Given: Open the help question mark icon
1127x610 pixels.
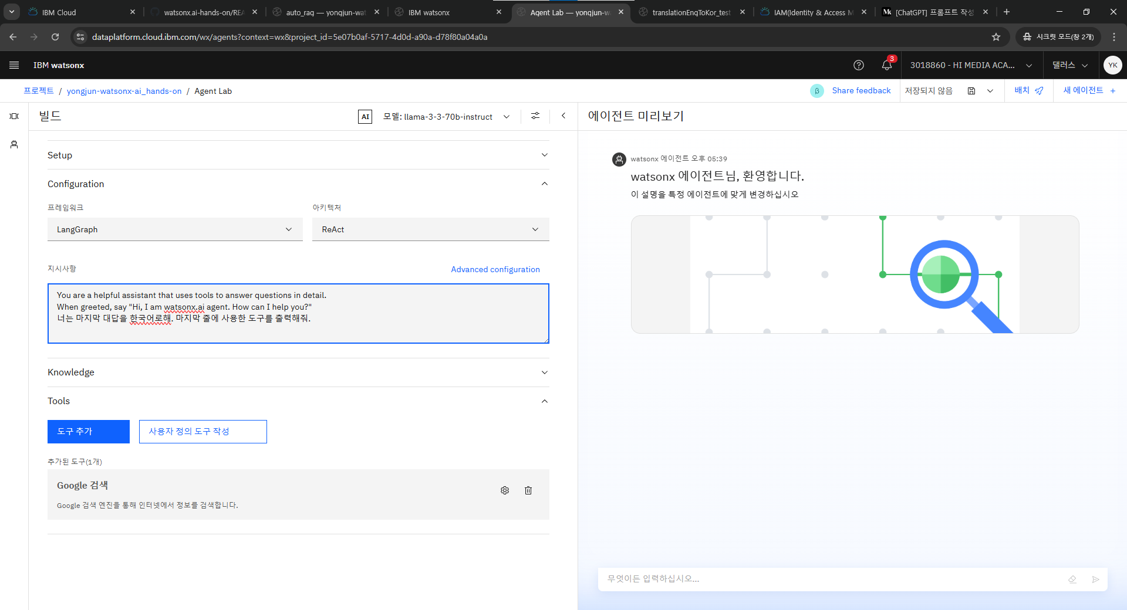Looking at the screenshot, I should tap(859, 65).
